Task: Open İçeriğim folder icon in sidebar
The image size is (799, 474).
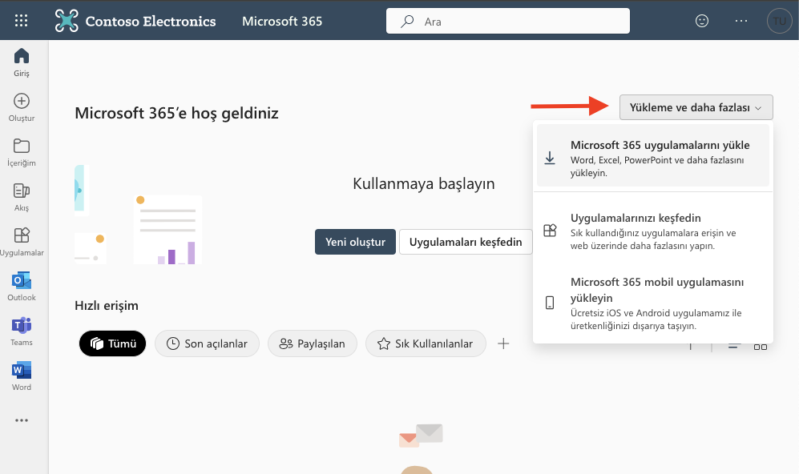Action: 22,151
